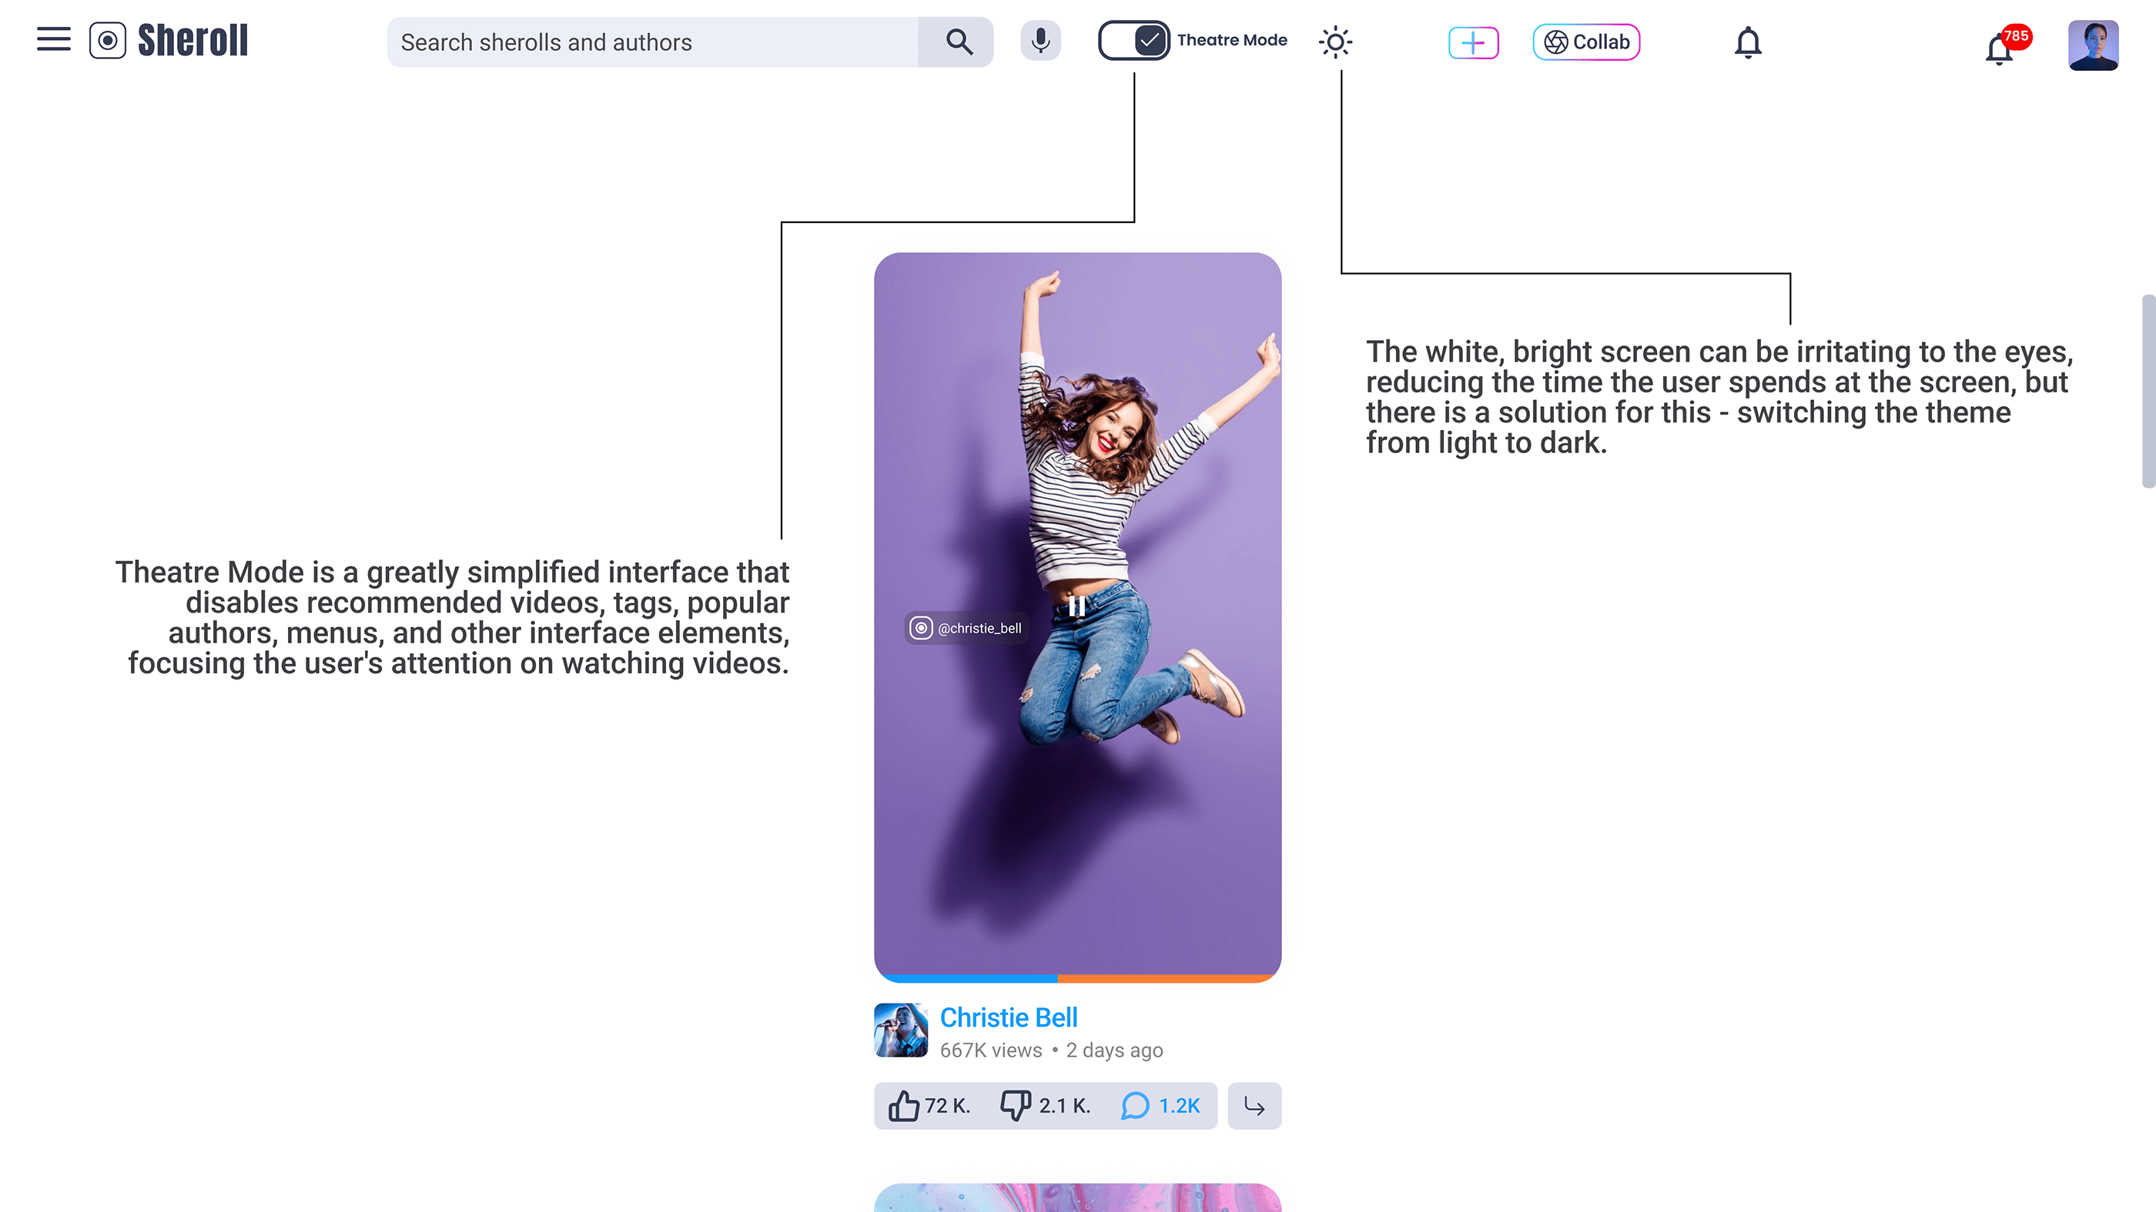Click the share arrow button

tap(1254, 1106)
